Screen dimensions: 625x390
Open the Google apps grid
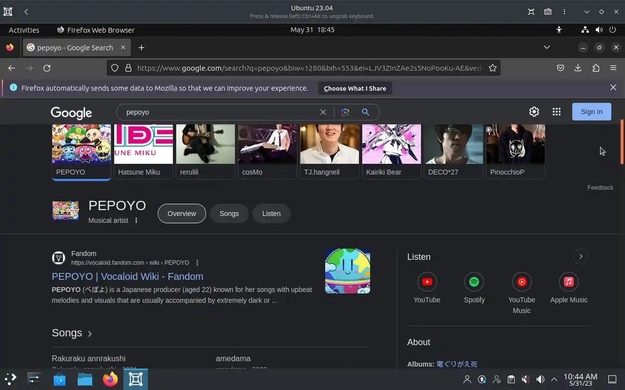coord(557,112)
